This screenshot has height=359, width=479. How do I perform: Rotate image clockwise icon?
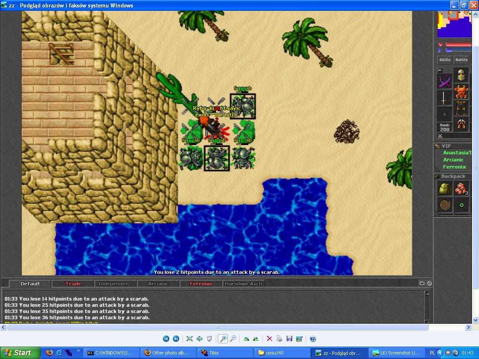click(x=246, y=339)
